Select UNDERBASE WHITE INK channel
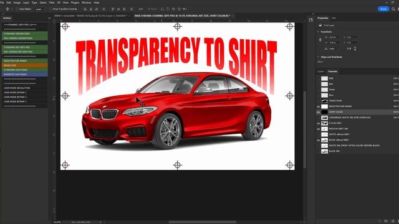Screen dimensions: 399x224 [357, 118]
